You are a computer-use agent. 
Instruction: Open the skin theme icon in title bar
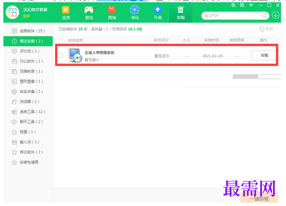pos(242,5)
